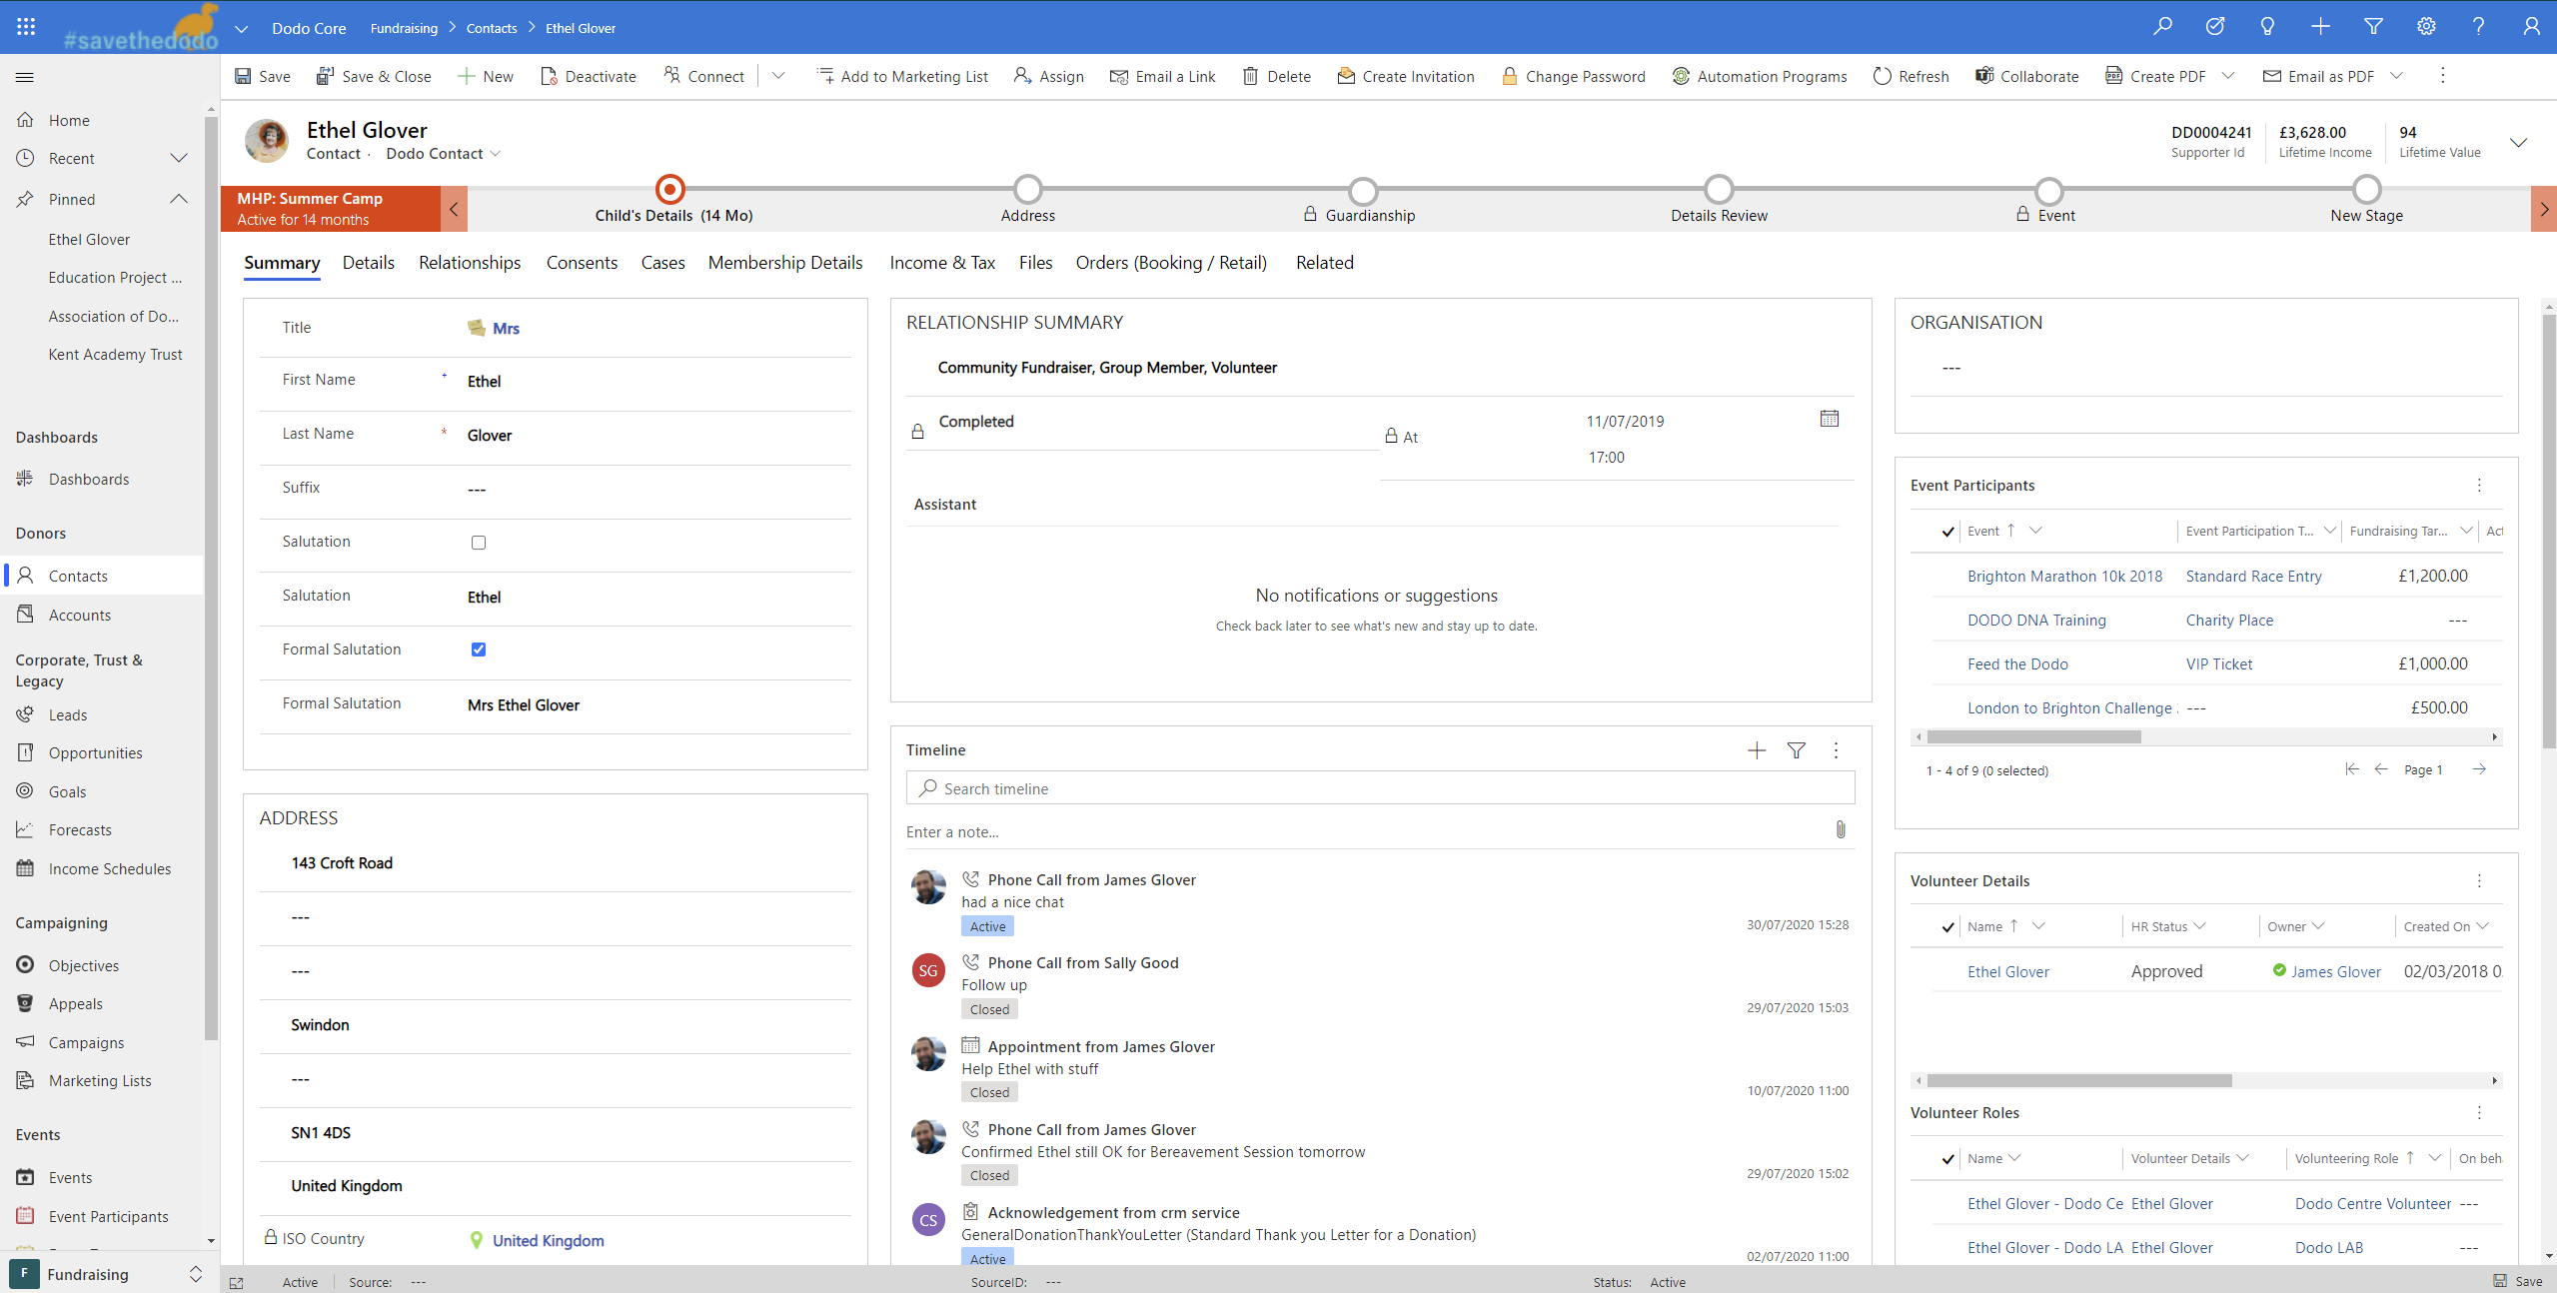
Task: Open the Email as PDF dropdown arrow
Action: coord(2396,76)
